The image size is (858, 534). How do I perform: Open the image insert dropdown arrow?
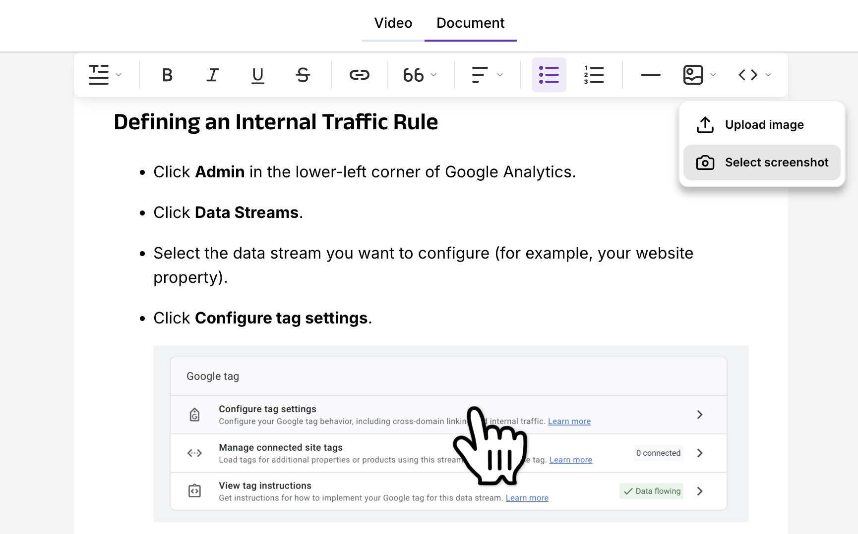coord(713,75)
